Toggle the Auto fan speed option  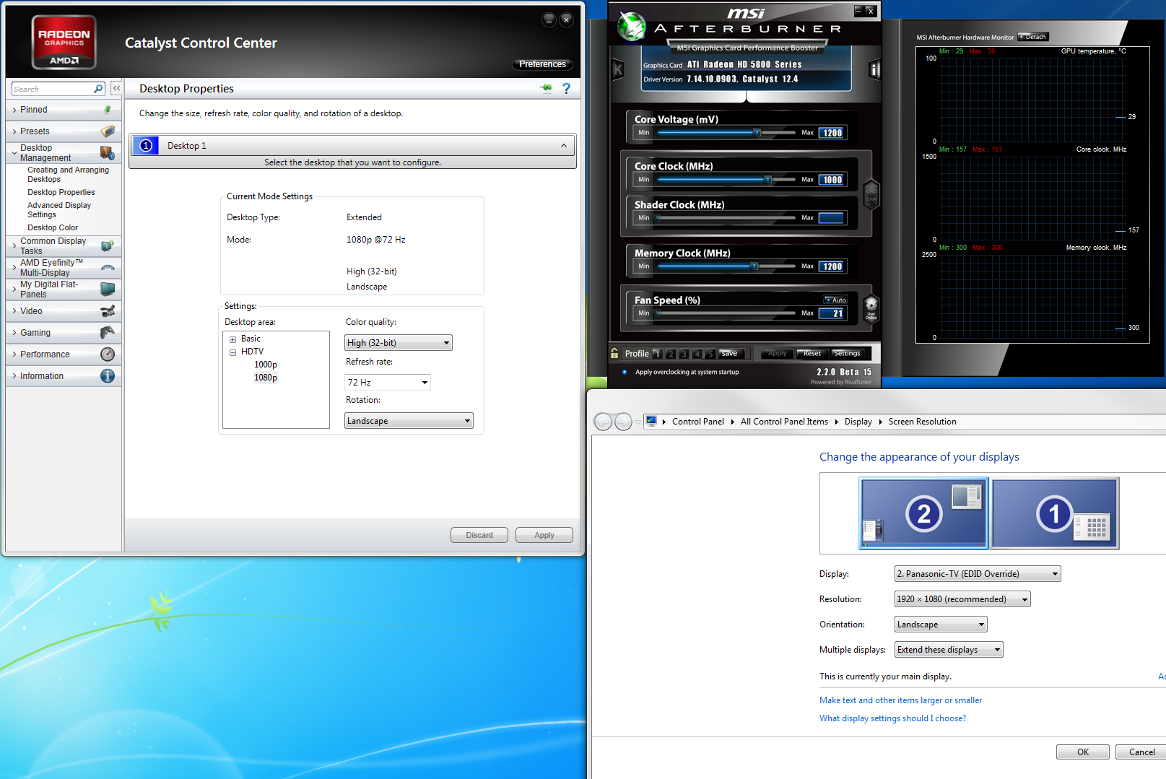(x=835, y=300)
